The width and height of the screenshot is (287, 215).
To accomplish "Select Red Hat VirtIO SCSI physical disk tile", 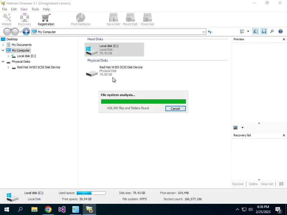I will click(x=114, y=71).
